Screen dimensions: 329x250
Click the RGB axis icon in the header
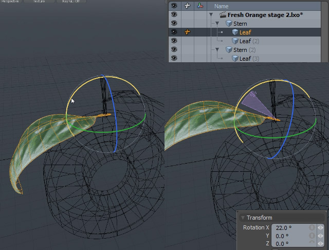[x=200, y=6]
